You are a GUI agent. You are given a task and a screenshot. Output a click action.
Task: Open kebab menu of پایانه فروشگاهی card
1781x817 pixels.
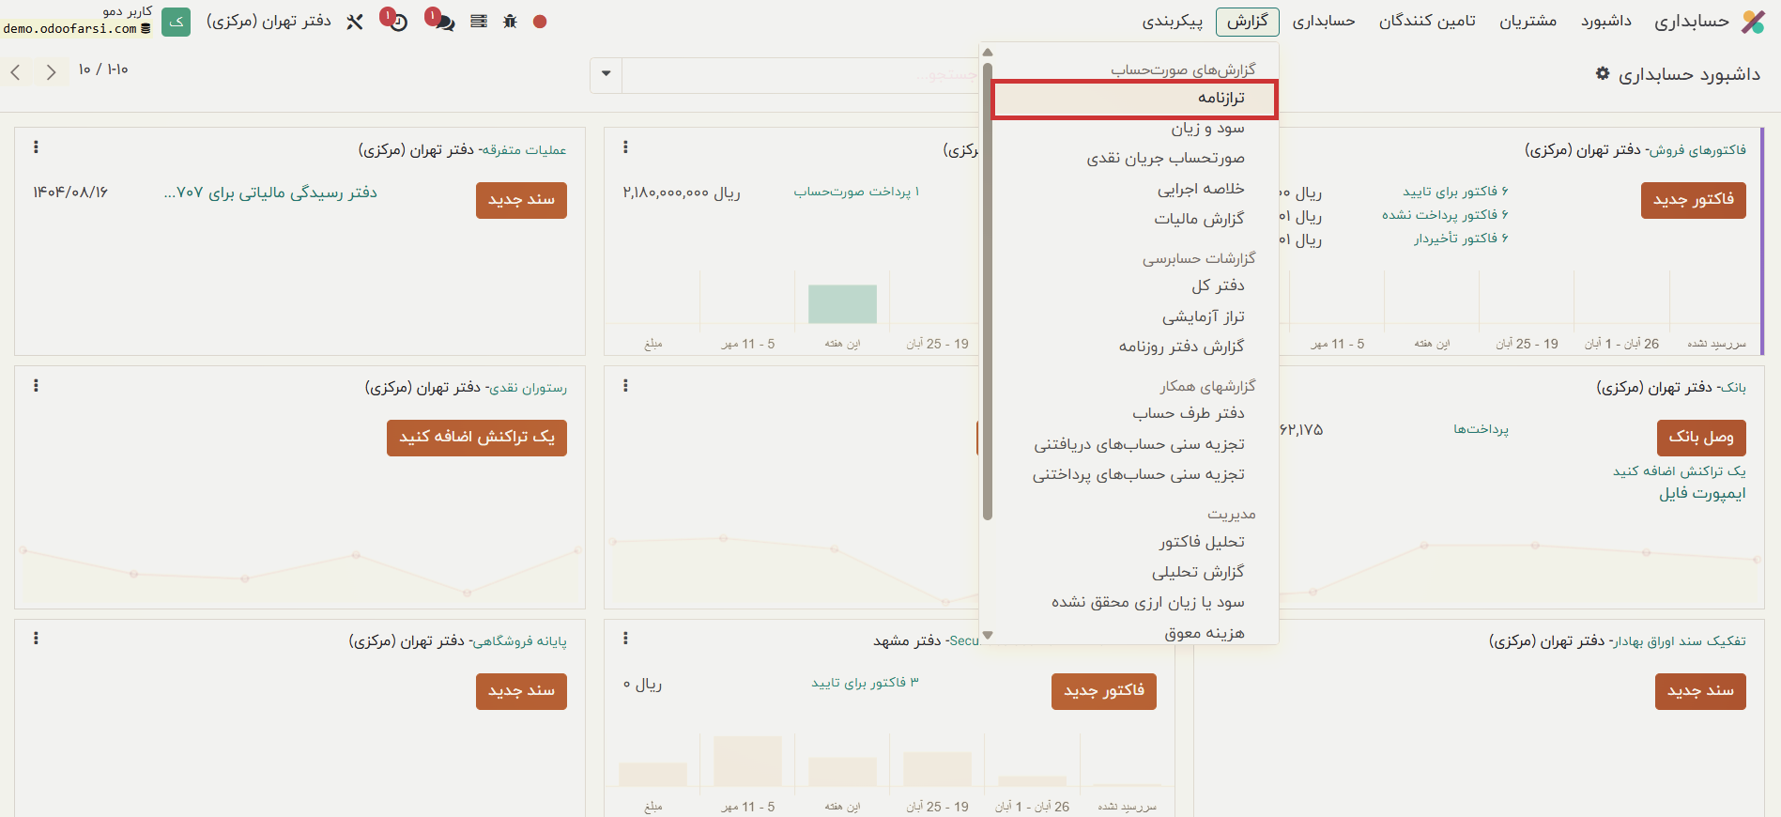point(36,639)
